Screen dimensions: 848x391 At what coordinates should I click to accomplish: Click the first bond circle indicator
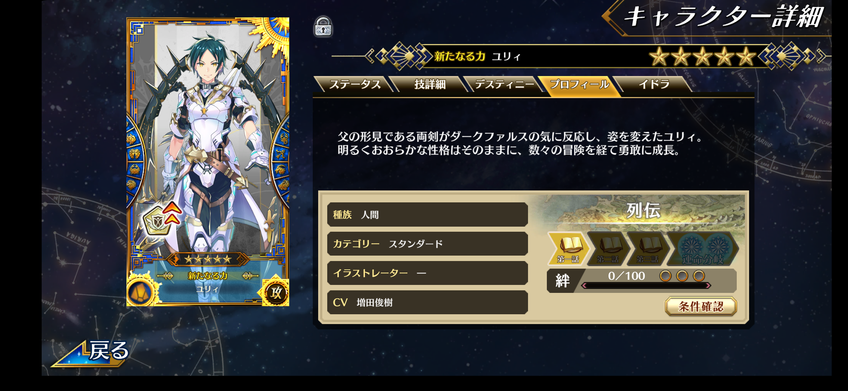[x=665, y=276]
